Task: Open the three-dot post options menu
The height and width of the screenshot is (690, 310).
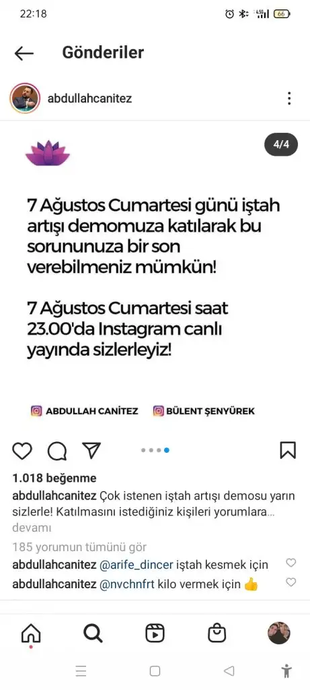Action: [289, 98]
